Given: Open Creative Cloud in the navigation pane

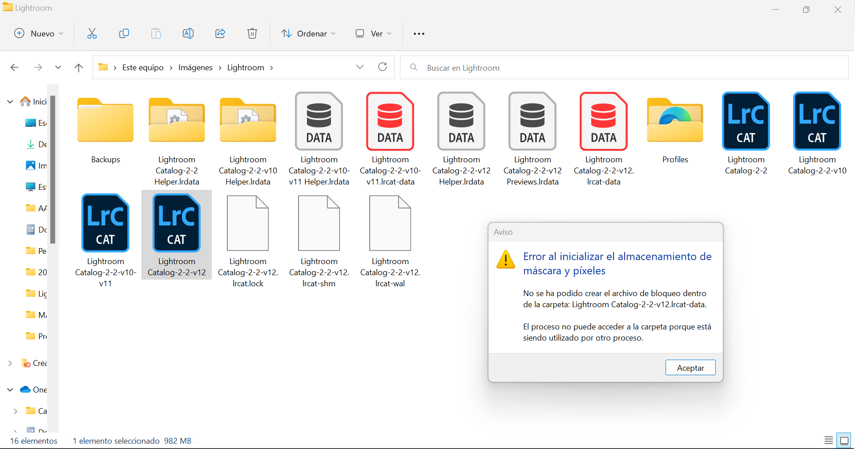Looking at the screenshot, I should click(x=34, y=363).
